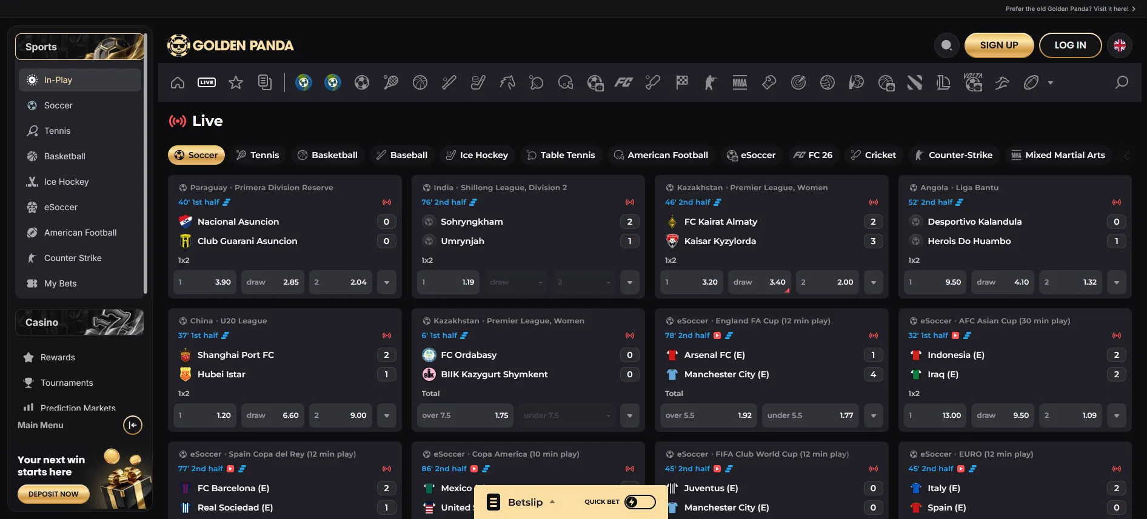Expand more markets for Nacional Asuncion match
Image resolution: width=1147 pixels, height=519 pixels.
(x=387, y=282)
